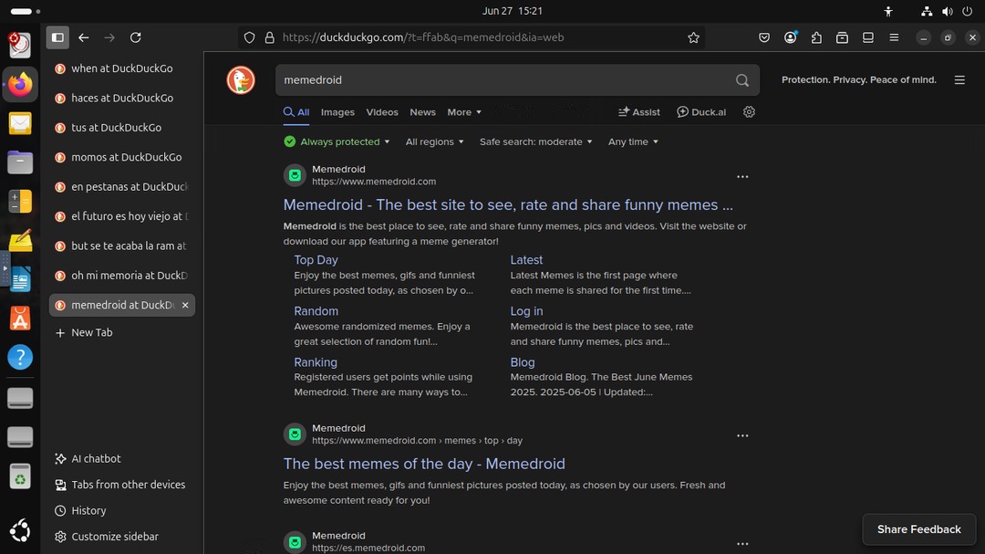Bookmark this page with the star
The height and width of the screenshot is (554, 985).
coord(693,37)
